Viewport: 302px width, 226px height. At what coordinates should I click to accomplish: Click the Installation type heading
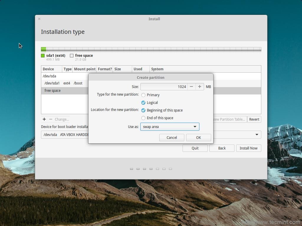63,32
